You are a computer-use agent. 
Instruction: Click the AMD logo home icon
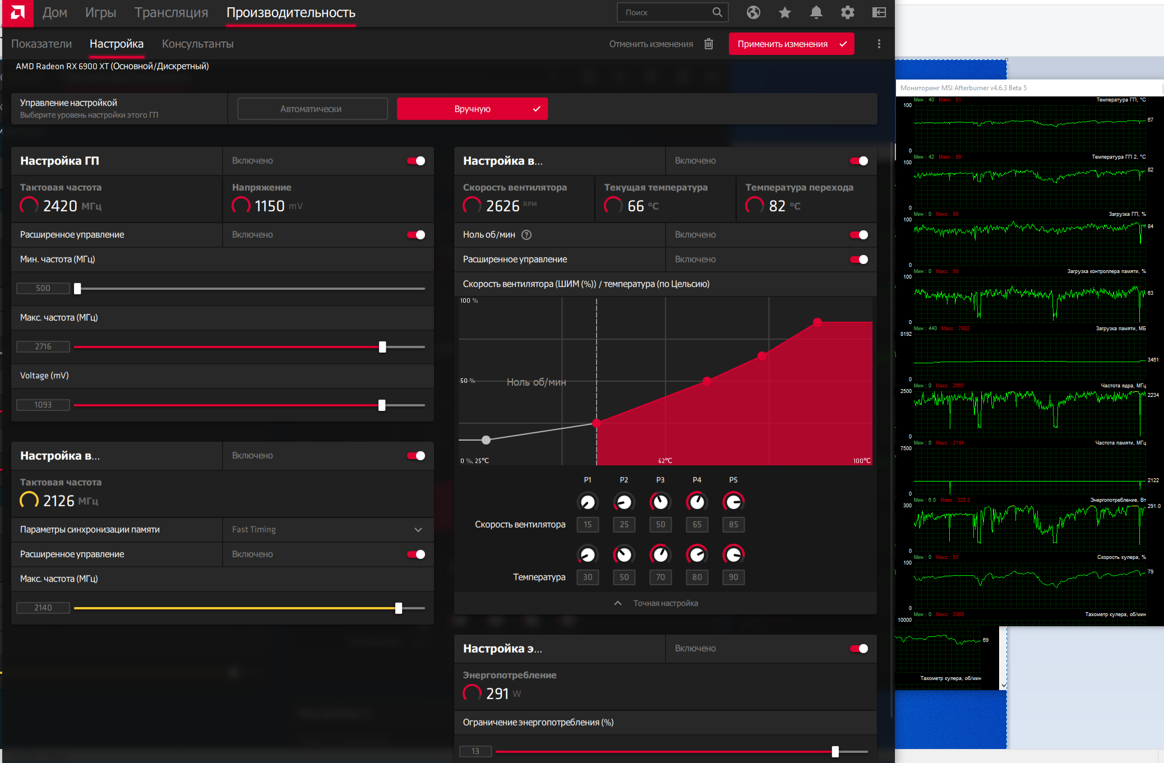(17, 12)
